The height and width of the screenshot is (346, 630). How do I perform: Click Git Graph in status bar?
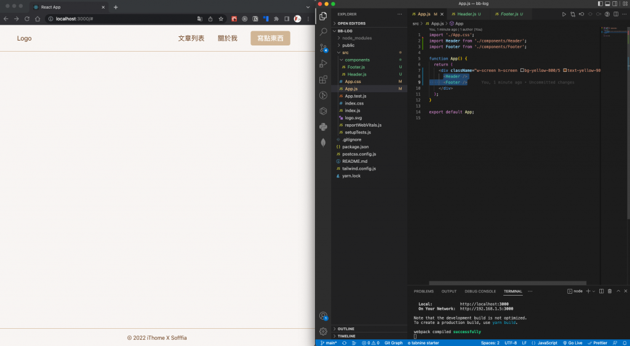393,343
